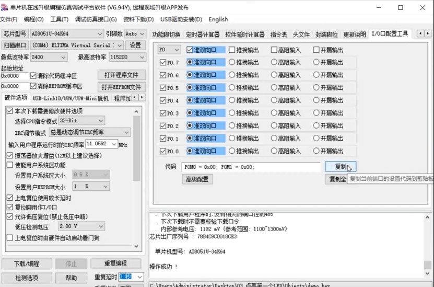This screenshot has height=287, width=434.
Task: Uncheck 本次下载需要修改硬件选项
Action: [10, 111]
